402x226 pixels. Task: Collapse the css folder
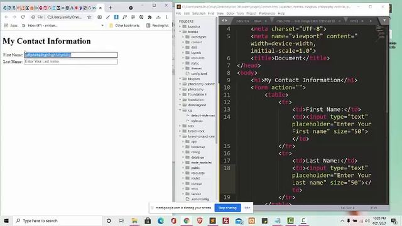pyautogui.click(x=180, y=110)
